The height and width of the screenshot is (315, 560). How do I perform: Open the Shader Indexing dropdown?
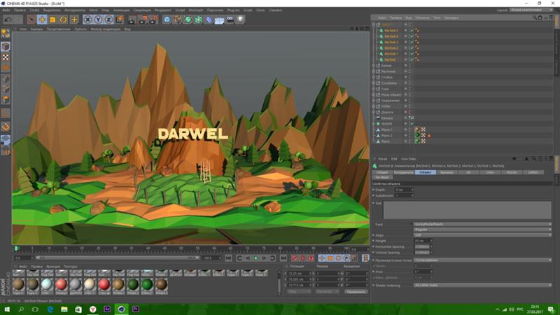point(482,286)
